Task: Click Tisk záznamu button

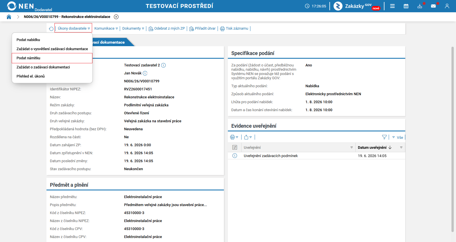Action: pyautogui.click(x=234, y=29)
